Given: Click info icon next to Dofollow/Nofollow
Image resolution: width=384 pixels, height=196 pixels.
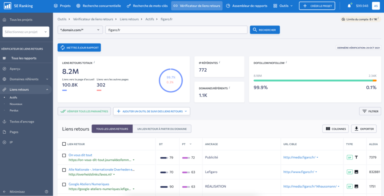Looking at the screenshot, I should (286, 63).
